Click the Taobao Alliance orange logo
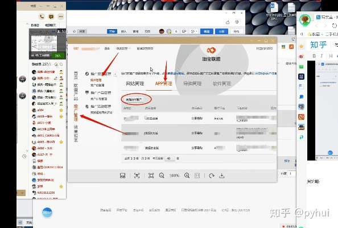The width and height of the screenshot is (338, 228). coord(211,50)
